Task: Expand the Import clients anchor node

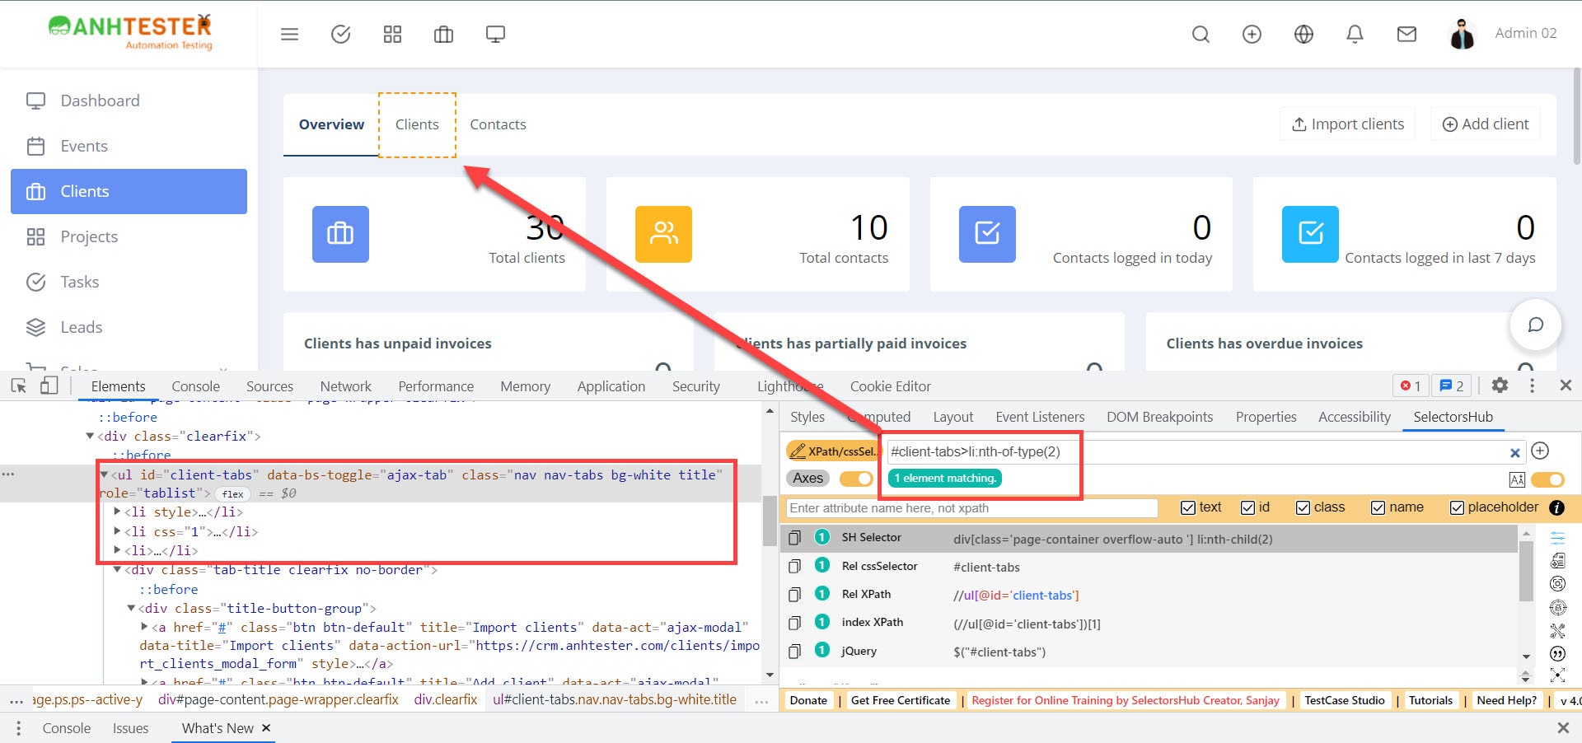Action: [x=145, y=627]
